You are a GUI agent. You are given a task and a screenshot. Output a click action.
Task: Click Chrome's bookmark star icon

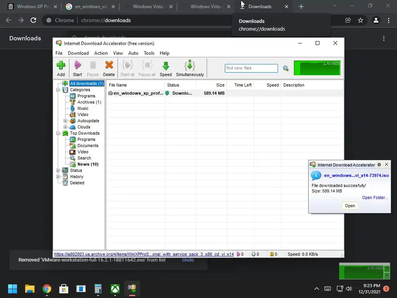[361, 20]
